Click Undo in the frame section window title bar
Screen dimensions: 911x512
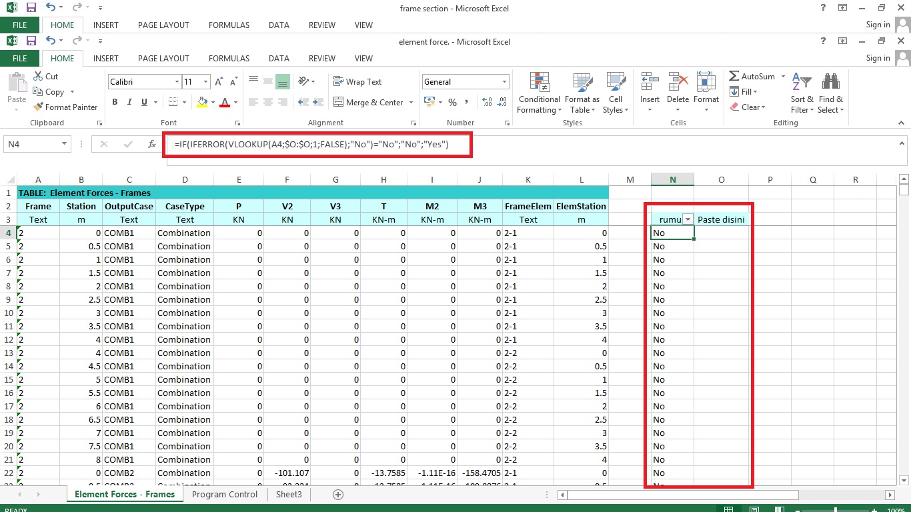coord(52,8)
